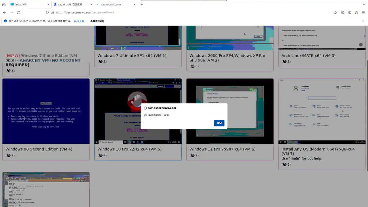Click the info icon in notification bar

click(x=5, y=21)
